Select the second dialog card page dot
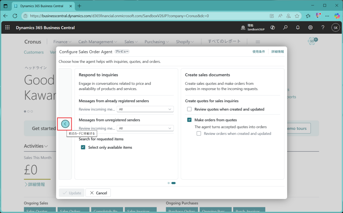Screen dimensions: 343x213 (174, 183)
